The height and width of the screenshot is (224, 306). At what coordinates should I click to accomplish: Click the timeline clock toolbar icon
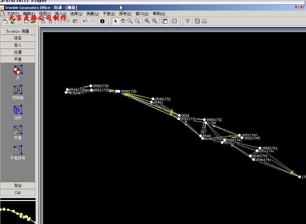click(197, 21)
